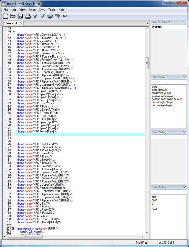Click line 203 per-triangle-shape UUNP tag

(37, 229)
